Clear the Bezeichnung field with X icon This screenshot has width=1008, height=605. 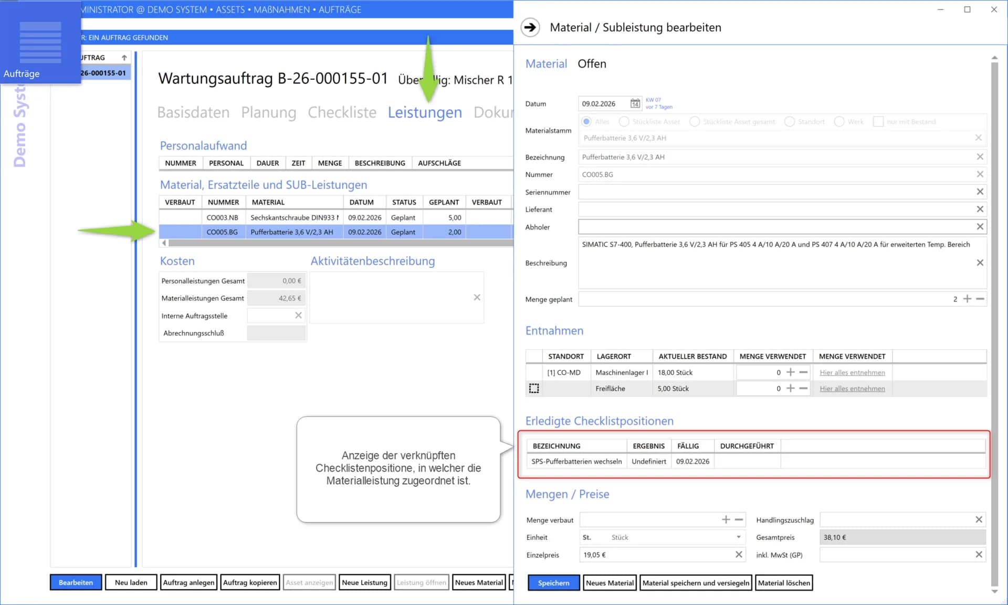point(979,157)
